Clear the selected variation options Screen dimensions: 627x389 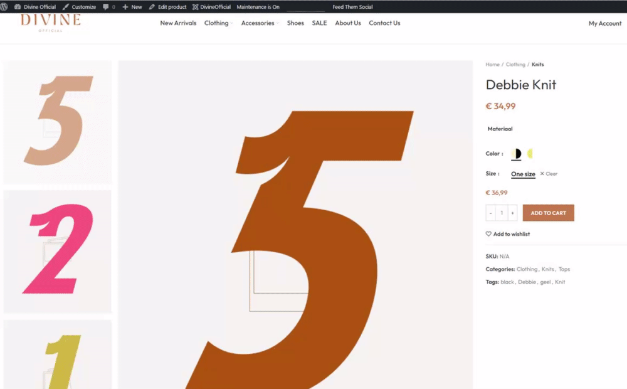click(x=549, y=174)
